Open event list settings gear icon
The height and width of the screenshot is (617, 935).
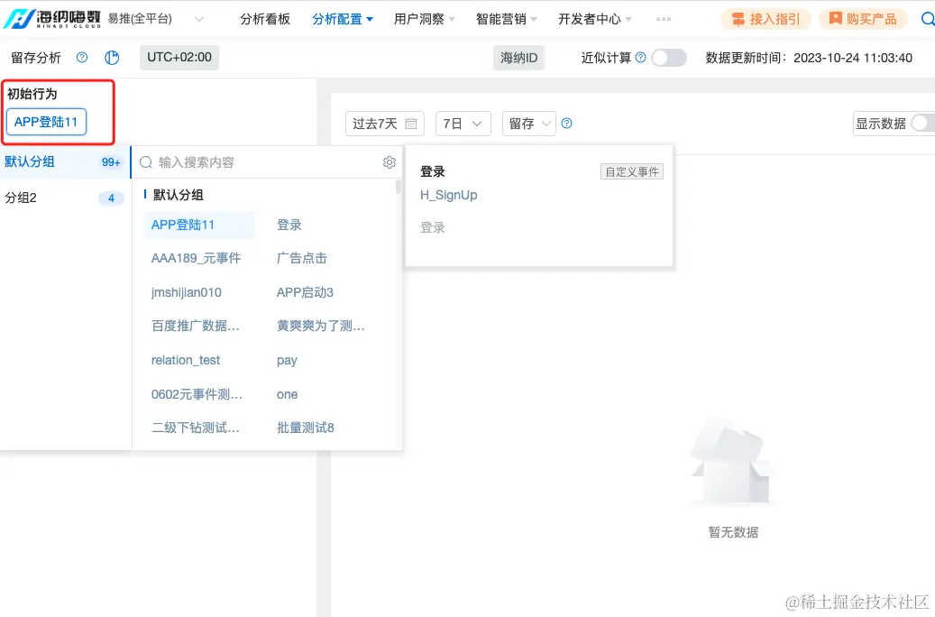coord(390,162)
